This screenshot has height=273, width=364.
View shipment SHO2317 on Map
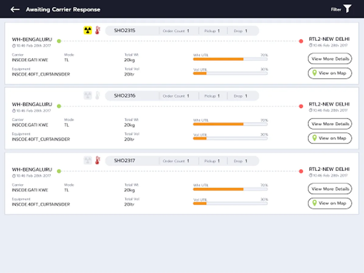point(330,203)
